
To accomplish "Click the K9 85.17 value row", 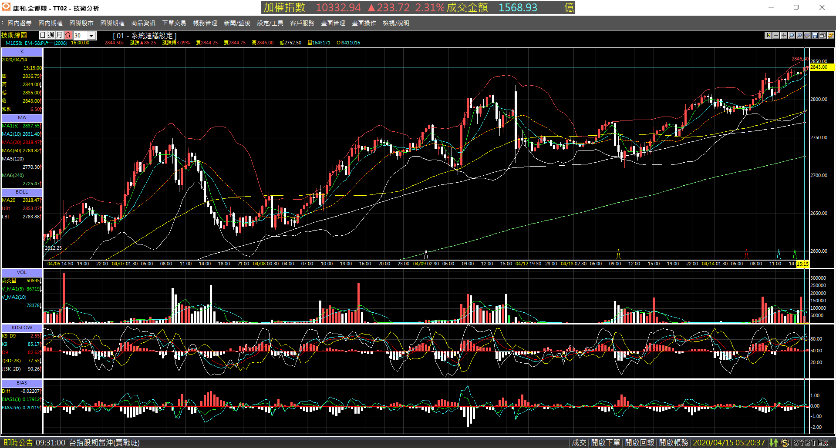I will coord(22,344).
